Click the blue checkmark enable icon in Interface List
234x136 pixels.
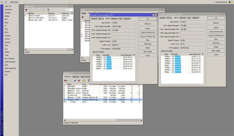coord(75,80)
